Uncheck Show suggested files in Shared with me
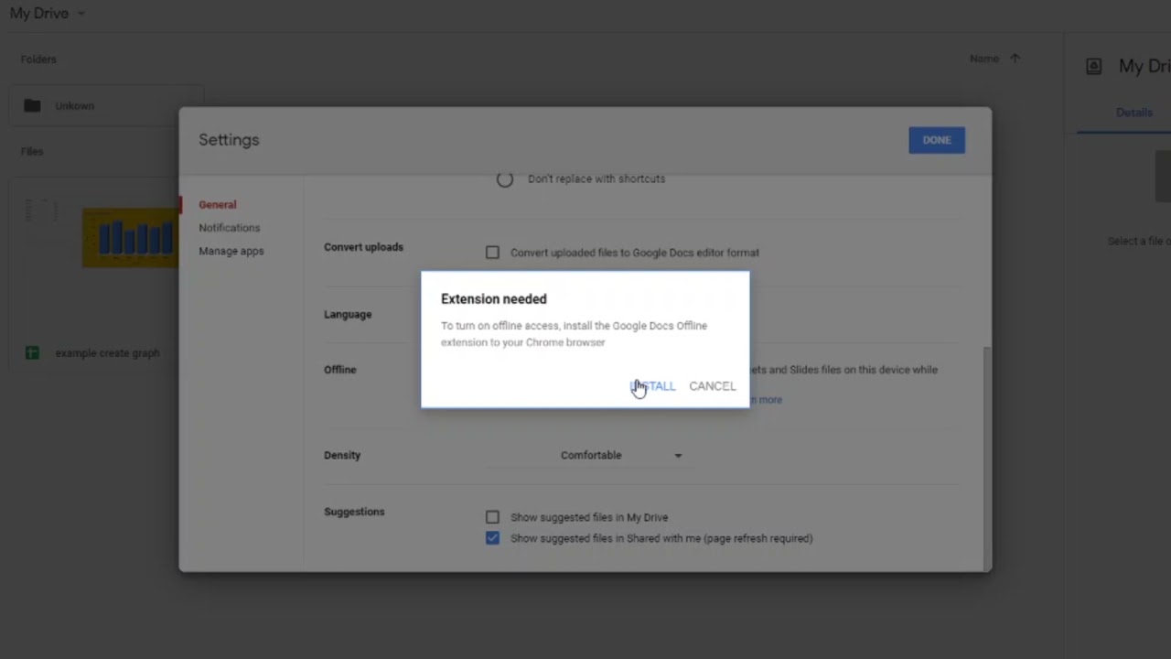 [x=492, y=538]
